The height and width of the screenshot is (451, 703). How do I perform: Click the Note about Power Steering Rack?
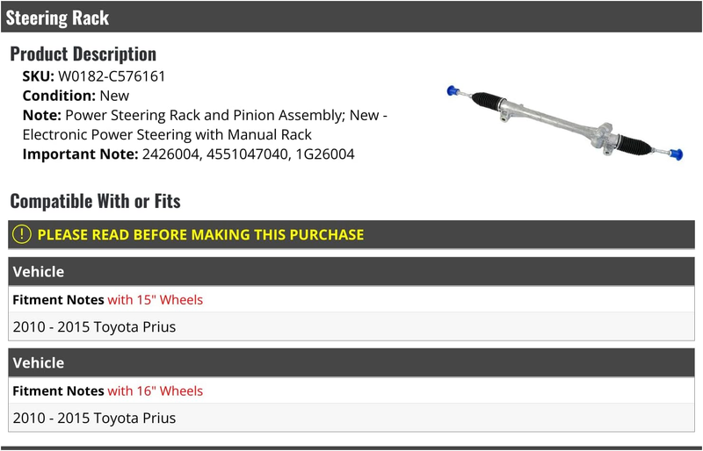pyautogui.click(x=205, y=125)
